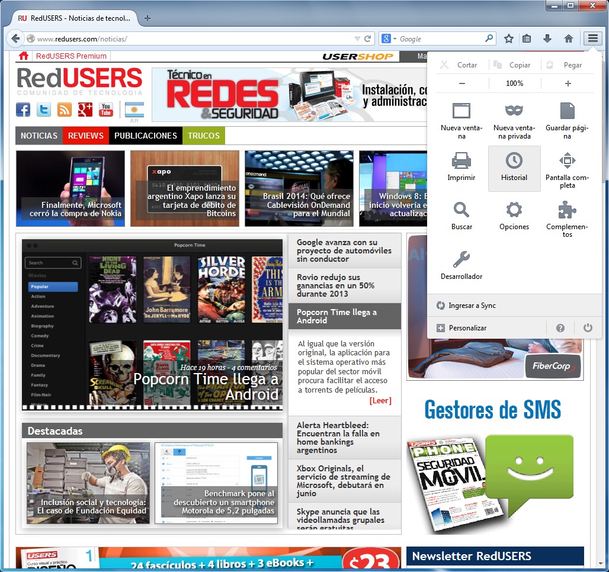Open Fundación Equidad featured thumbnail

[88, 483]
